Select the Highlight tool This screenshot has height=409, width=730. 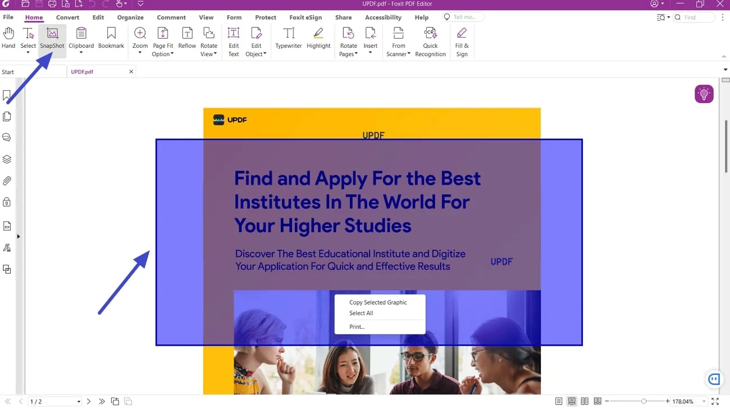(318, 39)
